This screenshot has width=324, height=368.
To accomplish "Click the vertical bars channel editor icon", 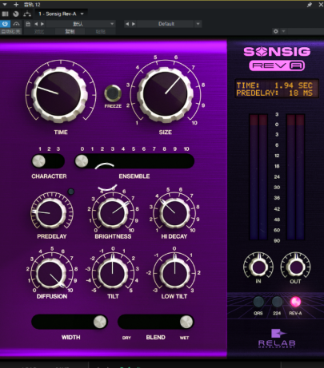I will pyautogui.click(x=5, y=14).
